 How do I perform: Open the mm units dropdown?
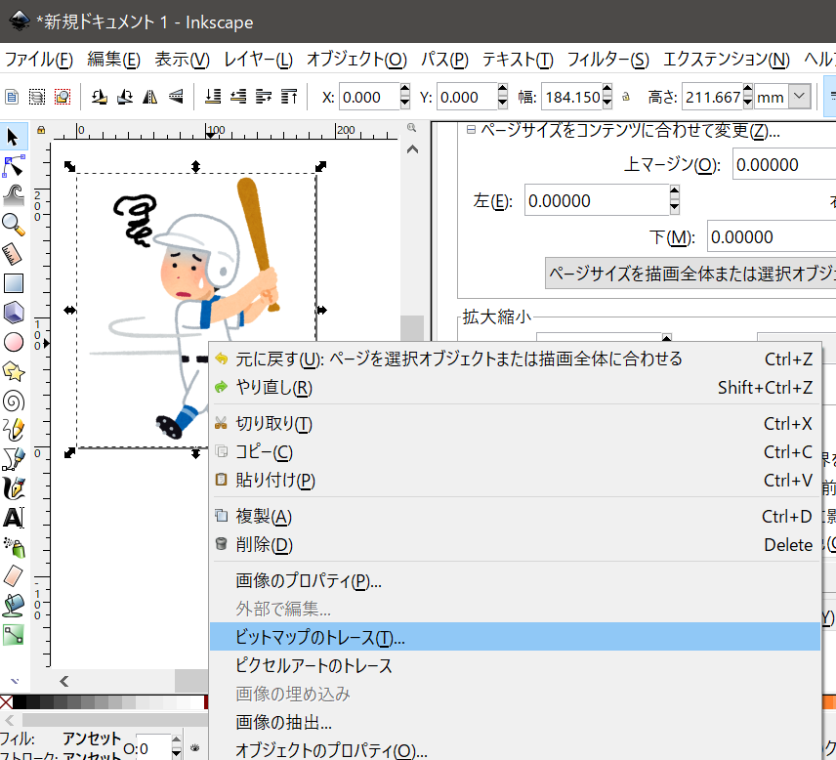pyautogui.click(x=799, y=97)
